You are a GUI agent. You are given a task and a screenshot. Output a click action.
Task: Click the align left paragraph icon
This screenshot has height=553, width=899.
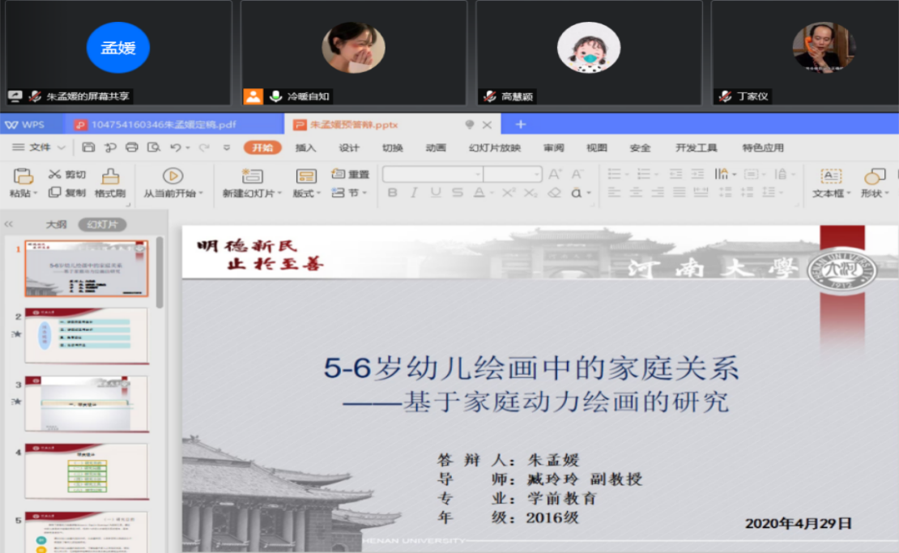[614, 193]
